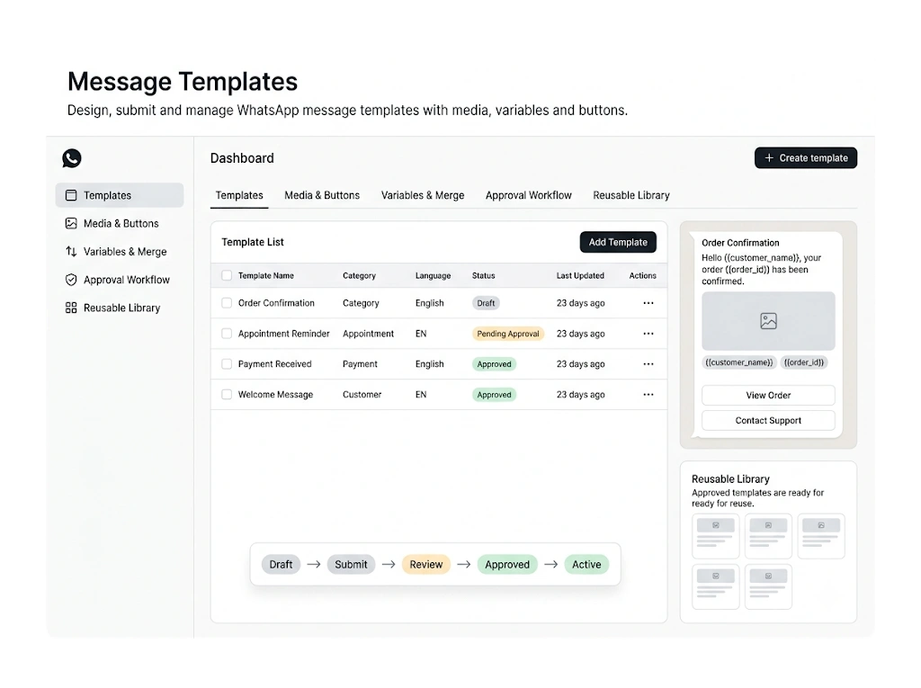Viewport: 921px width, 688px height.
Task: Switch to the Approval Workflow tab
Action: (529, 196)
